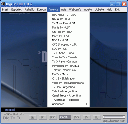Click the rewind double-arrow button
Screen dimensions: 128x124
[x=53, y=117]
